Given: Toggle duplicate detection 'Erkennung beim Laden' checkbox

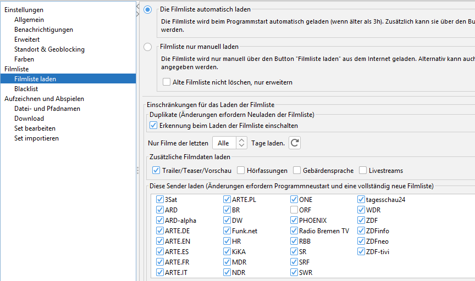Looking at the screenshot, I should [x=153, y=126].
